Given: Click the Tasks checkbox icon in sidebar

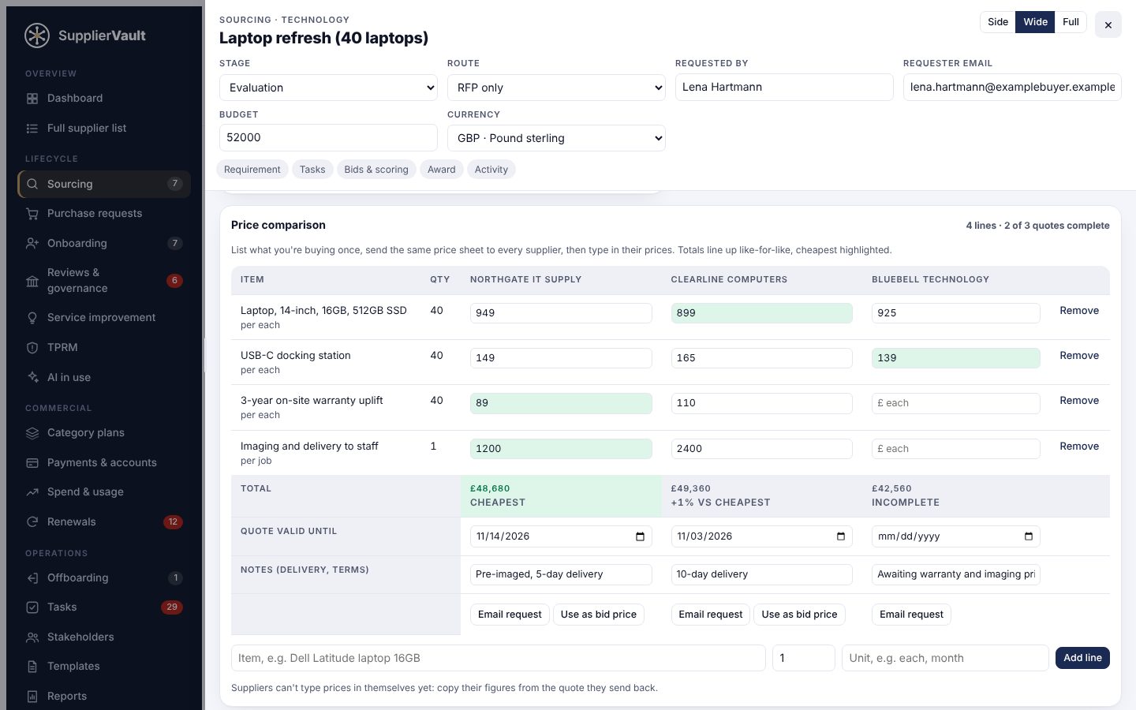Looking at the screenshot, I should coord(32,607).
